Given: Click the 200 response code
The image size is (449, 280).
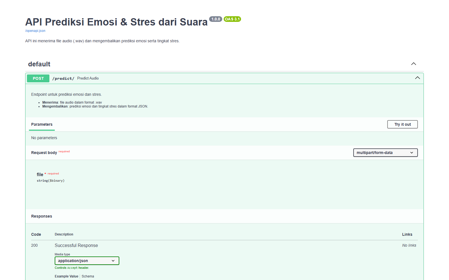Looking at the screenshot, I should (34, 245).
